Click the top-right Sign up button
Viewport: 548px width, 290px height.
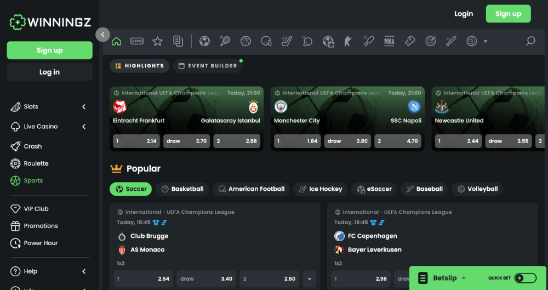tap(508, 14)
